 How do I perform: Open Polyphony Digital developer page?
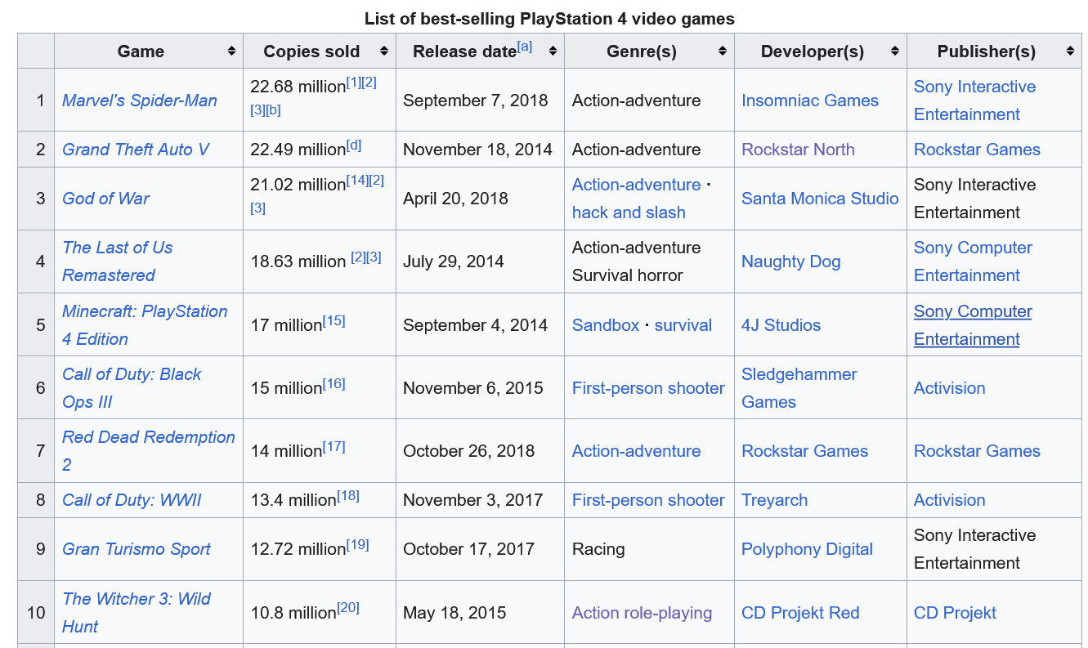[807, 549]
